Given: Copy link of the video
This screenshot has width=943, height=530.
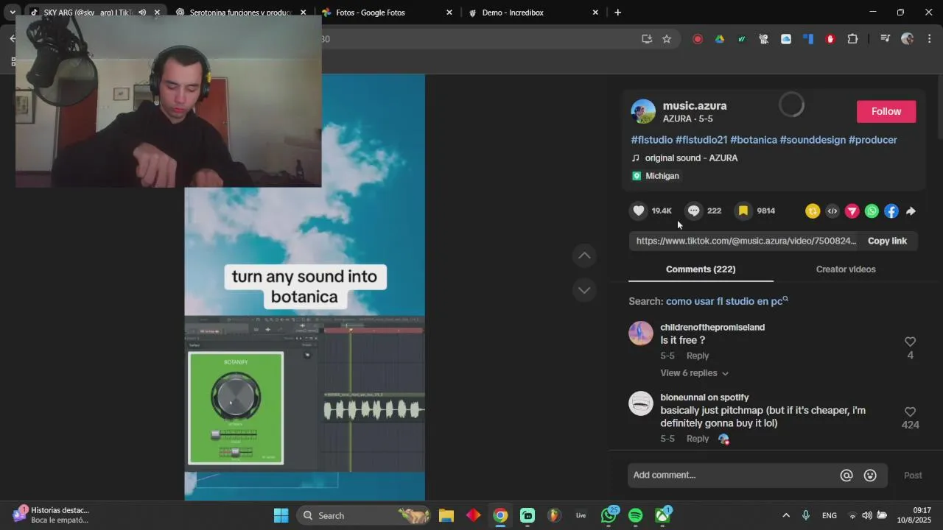Looking at the screenshot, I should [887, 241].
